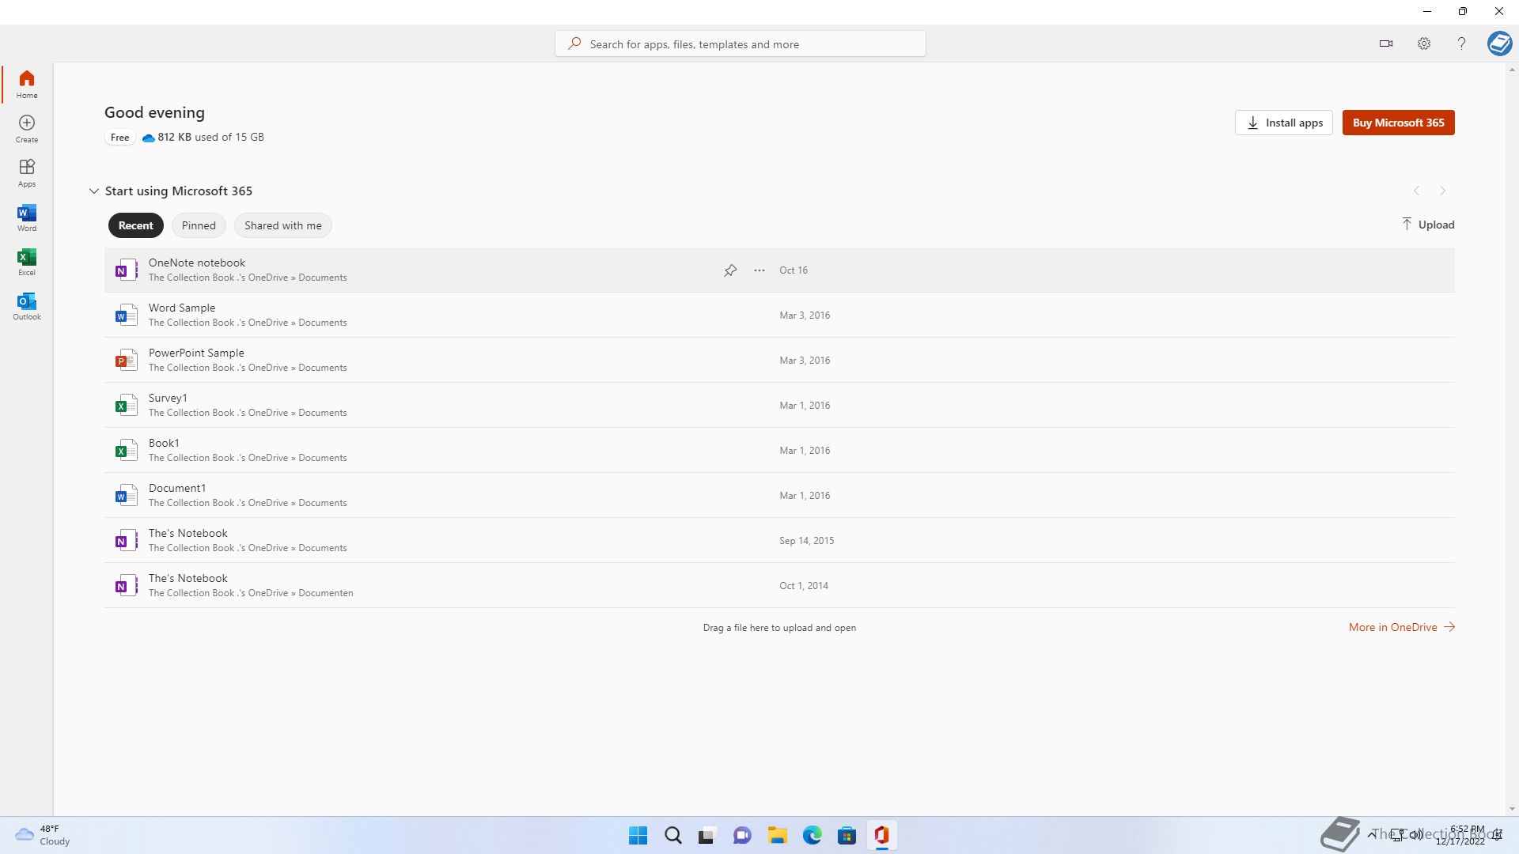Screen dimensions: 1519x854
Task: Open Microsoft Store from the taskbar
Action: click(x=847, y=835)
